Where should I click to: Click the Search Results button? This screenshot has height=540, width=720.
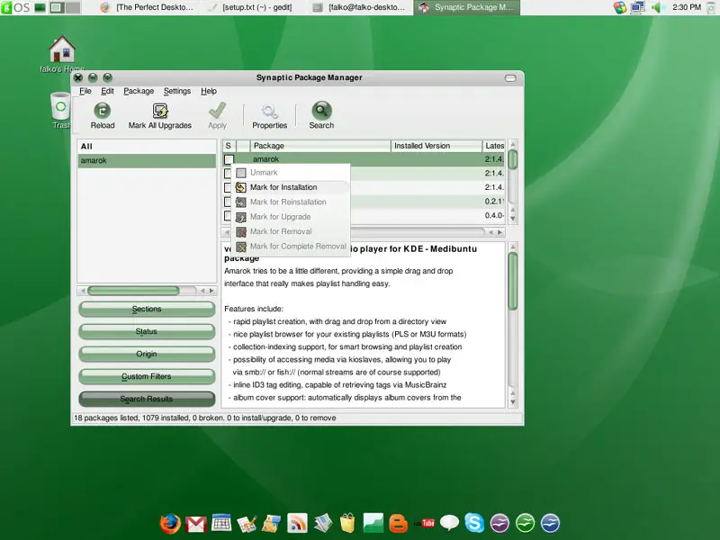tap(147, 399)
